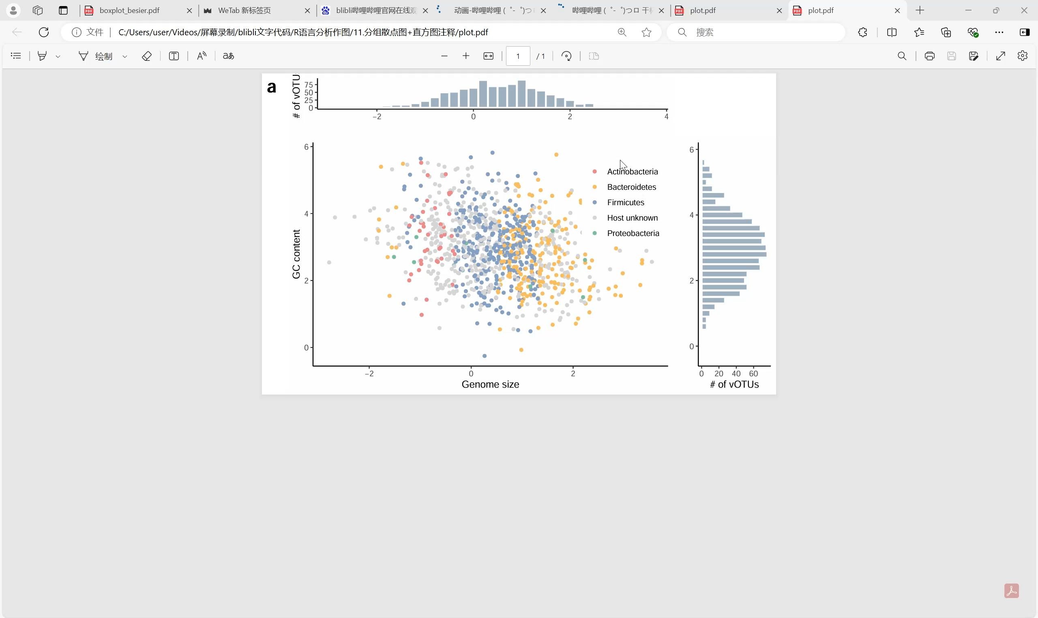Go back to previous page
The image size is (1038, 618).
(x=17, y=32)
